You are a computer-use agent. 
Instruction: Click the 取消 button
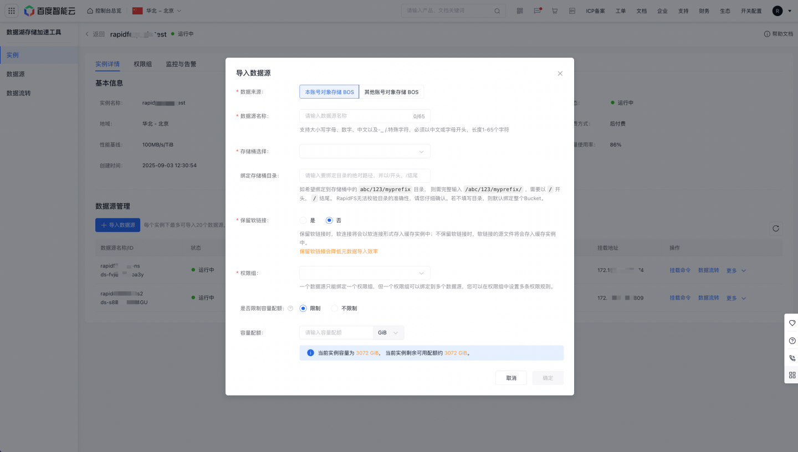(511, 378)
